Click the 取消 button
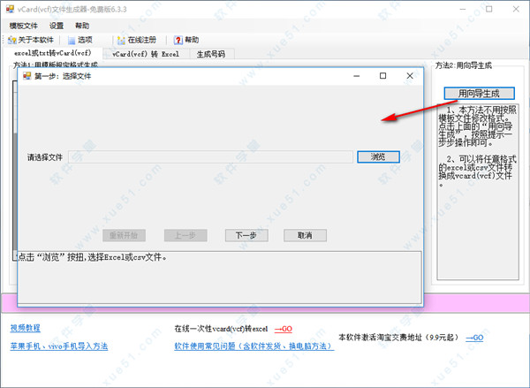Image resolution: width=530 pixels, height=388 pixels. pyautogui.click(x=305, y=235)
